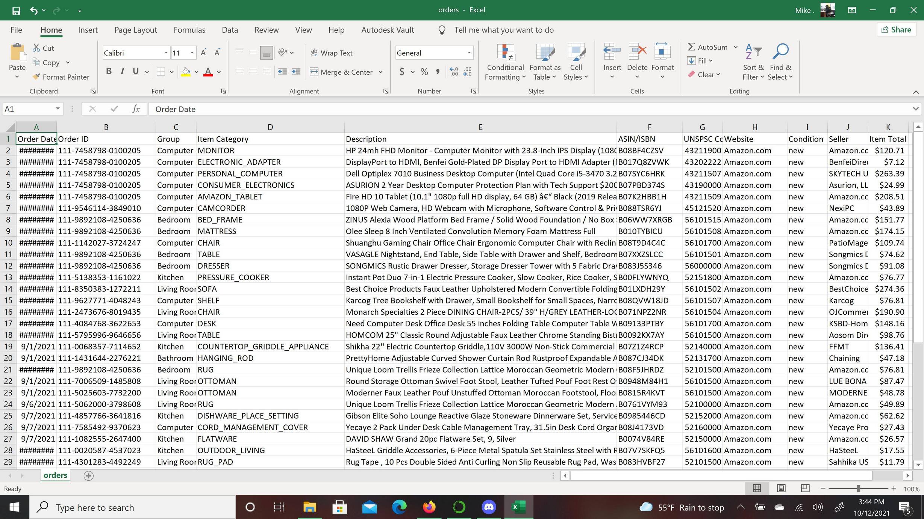Image resolution: width=924 pixels, height=519 pixels.
Task: Open the font name dropdown Calibri
Action: [x=166, y=53]
